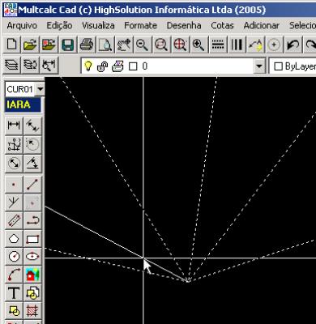Click the Undo arrow icon
316x324 pixels.
pyautogui.click(x=293, y=45)
